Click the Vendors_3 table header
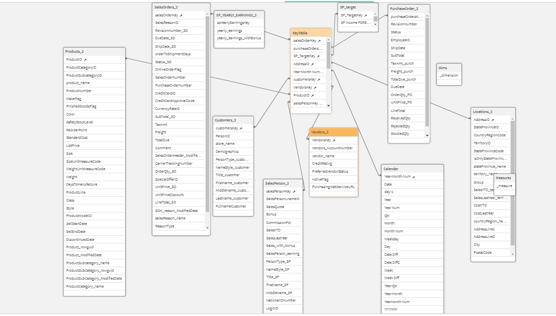The height and width of the screenshot is (316, 556). [333, 131]
